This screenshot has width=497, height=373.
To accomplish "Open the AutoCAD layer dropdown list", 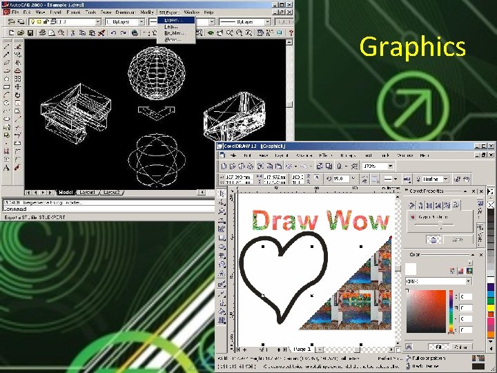I will [98, 22].
